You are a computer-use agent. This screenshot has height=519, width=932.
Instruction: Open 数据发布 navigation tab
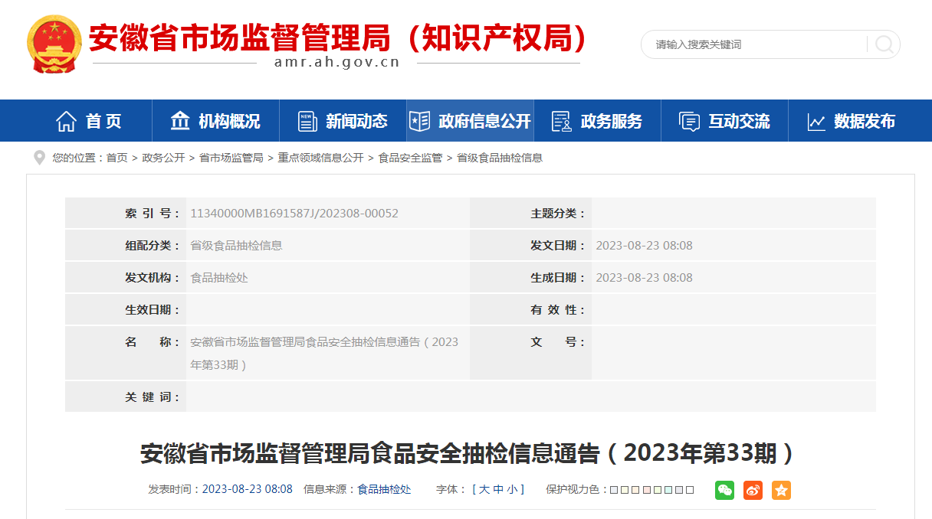pos(852,121)
